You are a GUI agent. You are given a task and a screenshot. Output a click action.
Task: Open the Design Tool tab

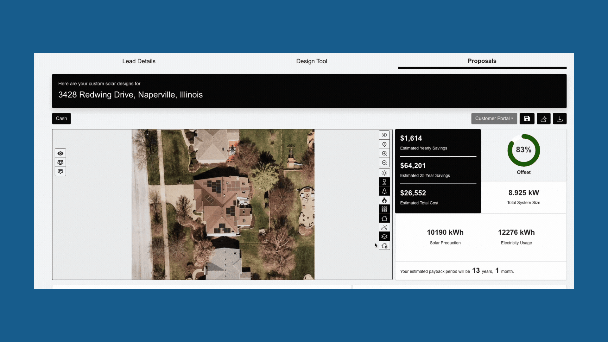tap(312, 61)
